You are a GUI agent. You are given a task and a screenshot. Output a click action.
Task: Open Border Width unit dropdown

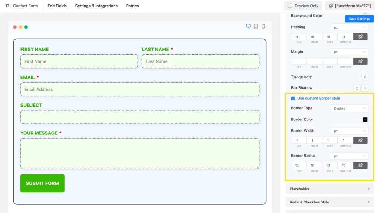point(349,131)
